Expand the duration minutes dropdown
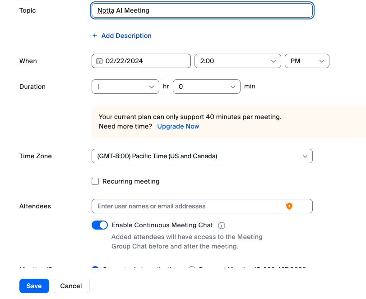This screenshot has width=366, height=299. pyautogui.click(x=206, y=87)
